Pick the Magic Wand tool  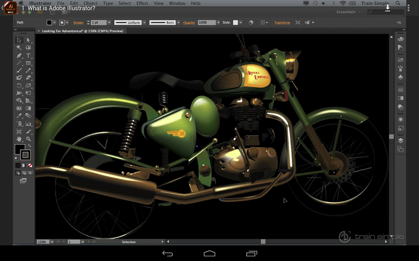[19, 48]
